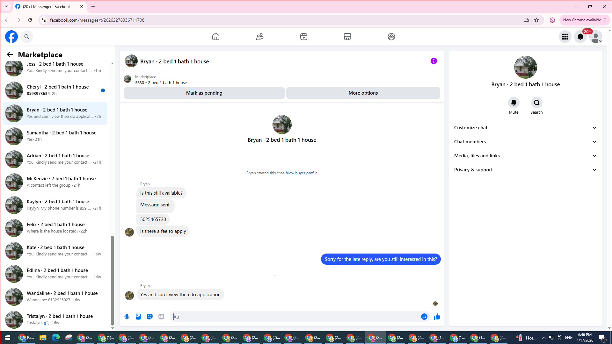Image resolution: width=612 pixels, height=344 pixels.
Task: Open the GIF picker icon
Action: (161, 317)
